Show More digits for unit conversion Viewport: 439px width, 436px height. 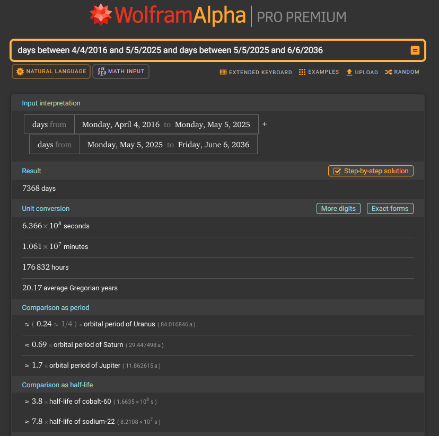coord(338,209)
